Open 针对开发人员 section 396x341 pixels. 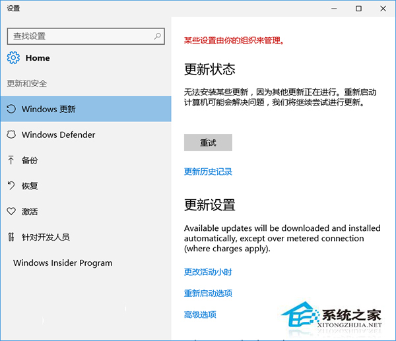86,237
